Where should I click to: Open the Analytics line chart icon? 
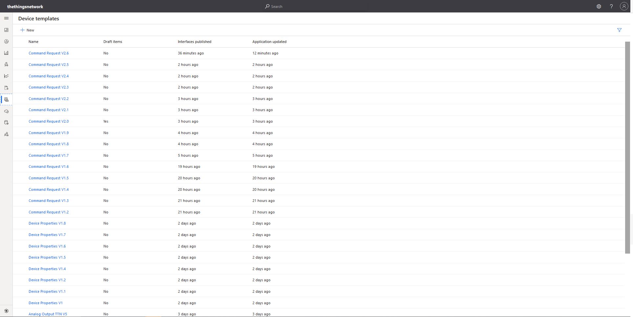click(x=6, y=76)
